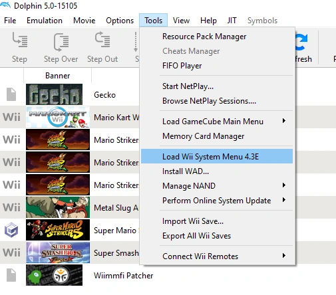Select the Super Smash Bros Brawl banner
Viewport: 336px width, 295px height.
58,252
